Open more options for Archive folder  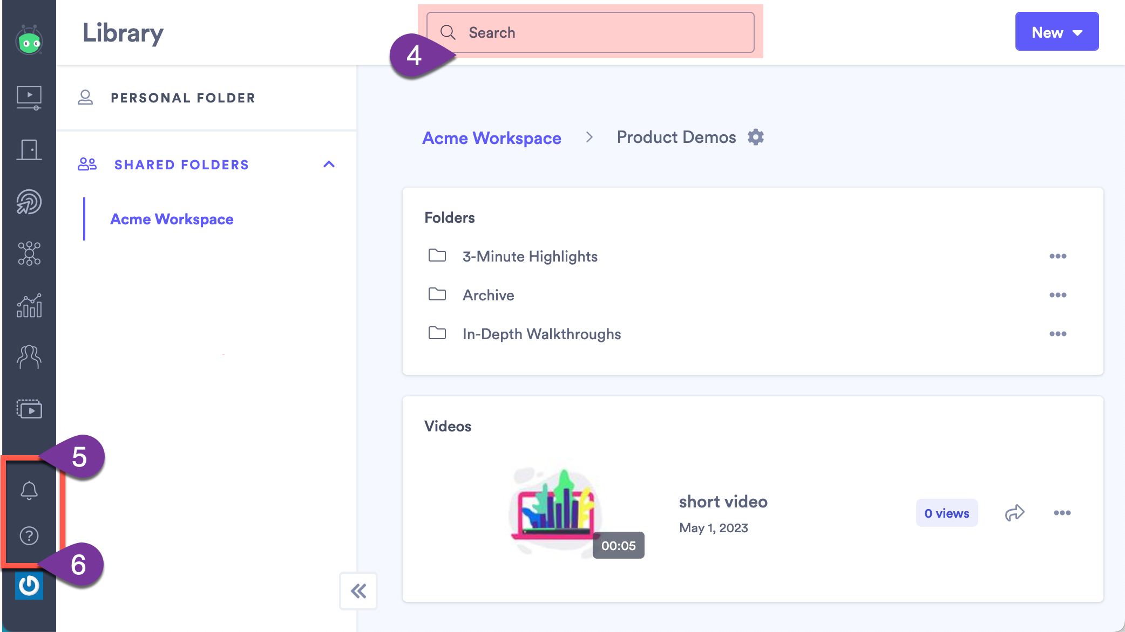point(1058,295)
